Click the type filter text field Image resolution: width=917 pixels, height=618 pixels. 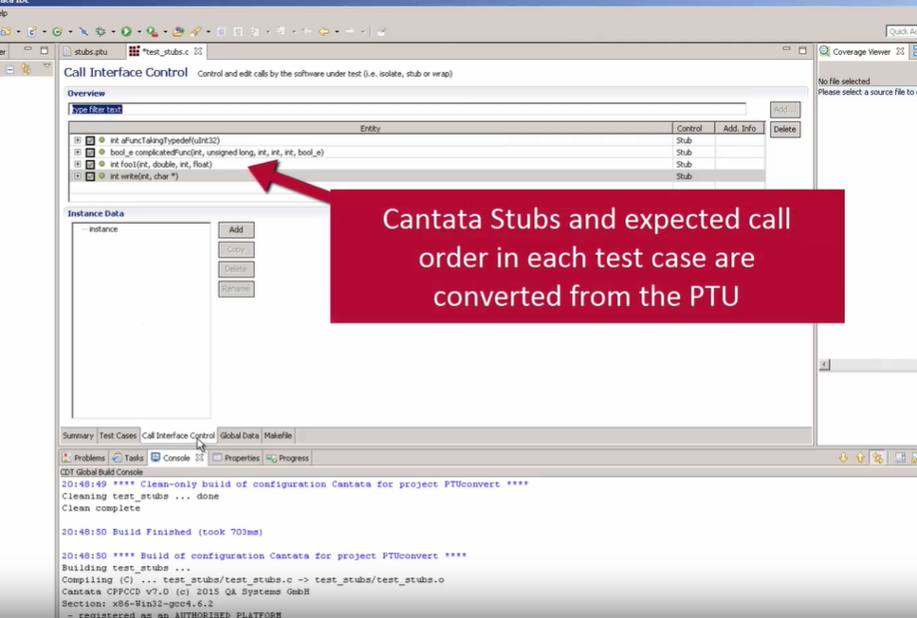tap(407, 109)
